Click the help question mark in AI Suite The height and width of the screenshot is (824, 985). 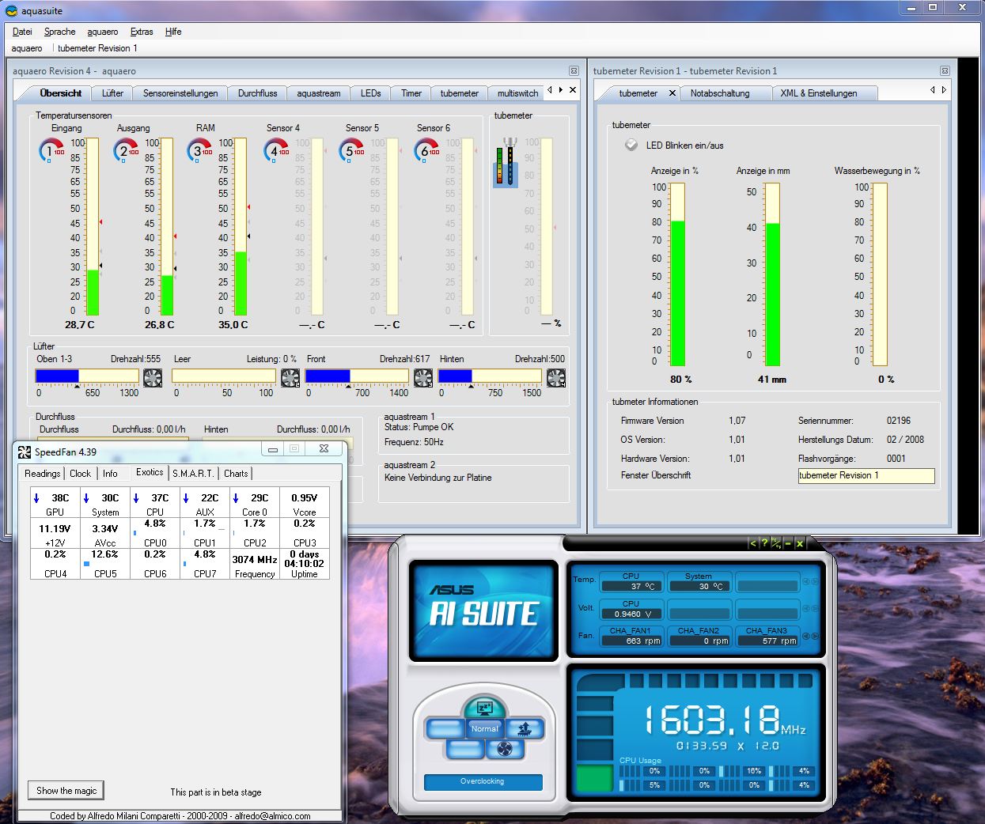pyautogui.click(x=764, y=543)
